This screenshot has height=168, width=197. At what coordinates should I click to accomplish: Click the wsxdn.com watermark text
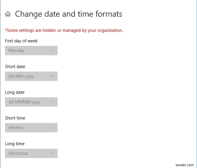(x=184, y=164)
